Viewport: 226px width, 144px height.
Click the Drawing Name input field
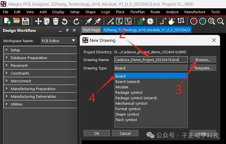point(151,60)
